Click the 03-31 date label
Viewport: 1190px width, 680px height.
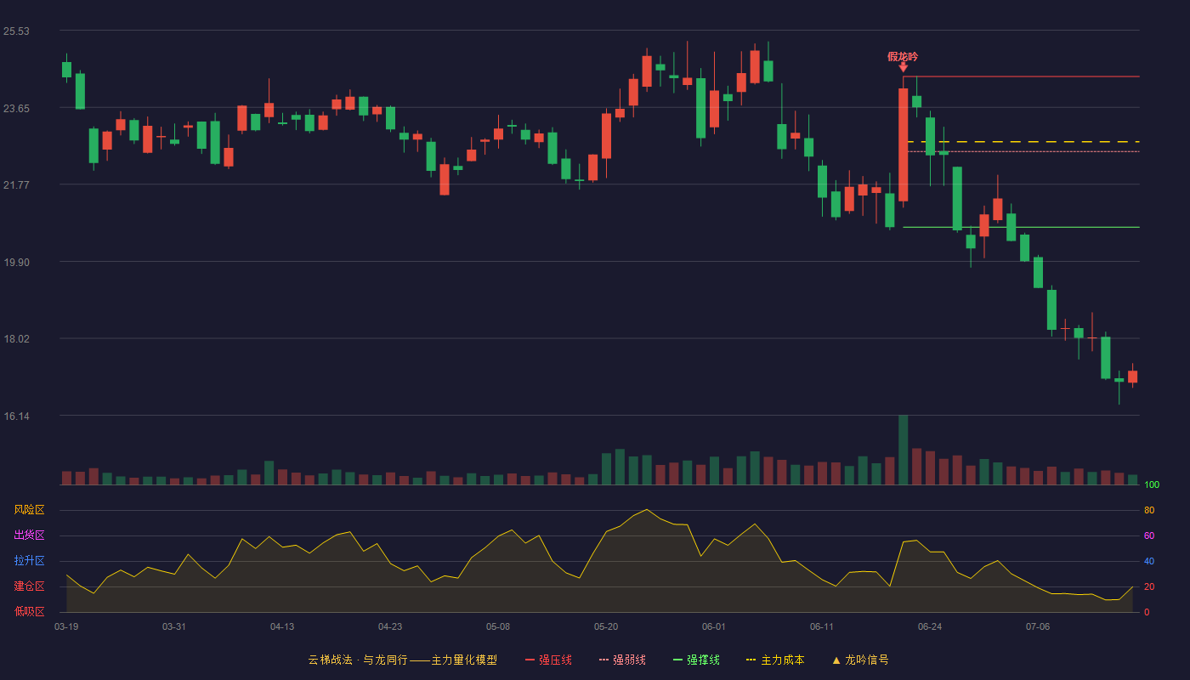(174, 626)
